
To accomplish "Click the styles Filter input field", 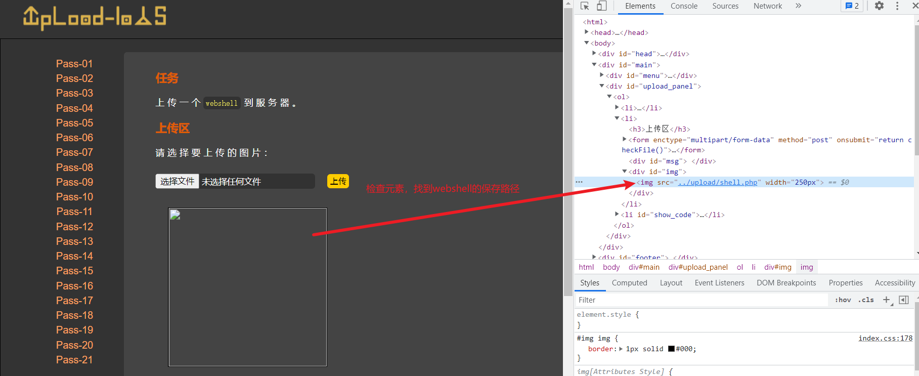I will pos(702,300).
